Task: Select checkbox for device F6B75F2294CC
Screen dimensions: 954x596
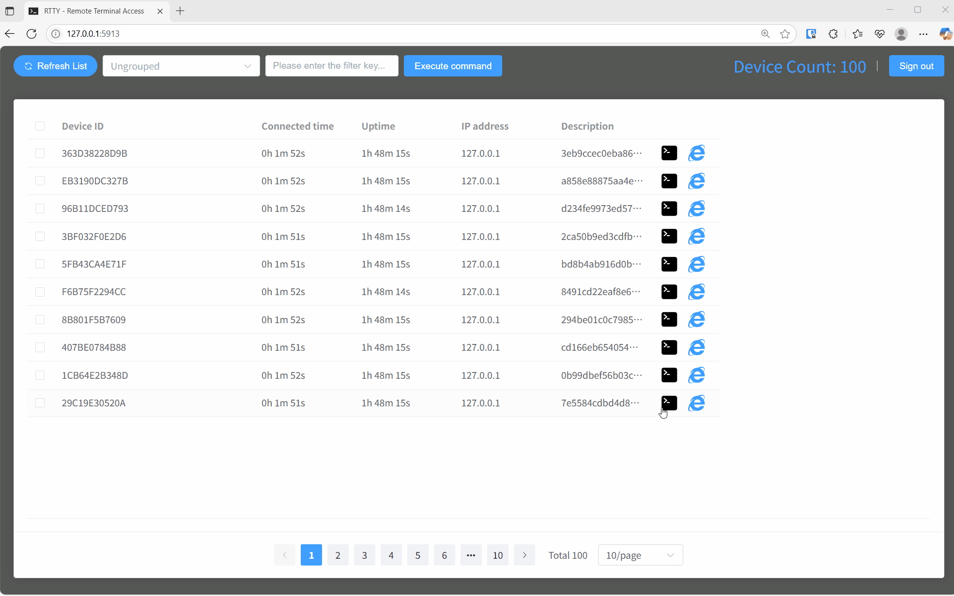Action: point(40,292)
